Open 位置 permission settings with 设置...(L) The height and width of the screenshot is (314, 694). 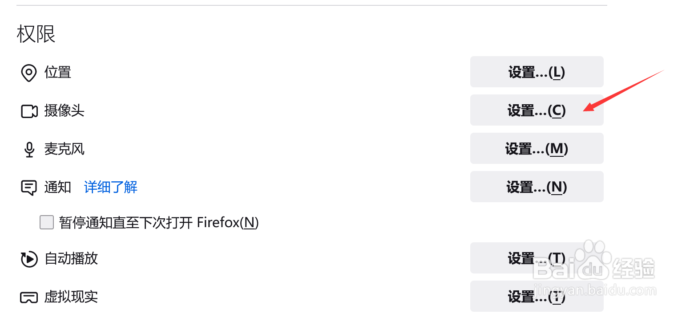[x=537, y=72]
